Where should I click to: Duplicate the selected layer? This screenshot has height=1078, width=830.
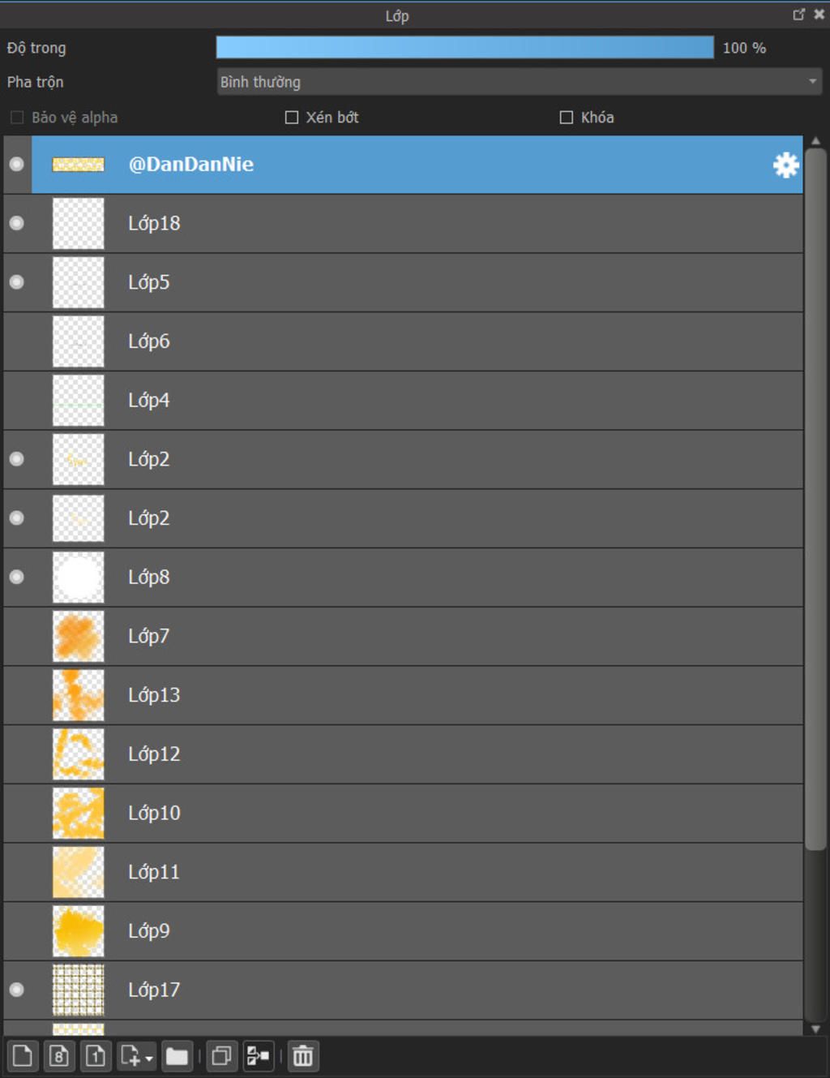click(x=221, y=1056)
